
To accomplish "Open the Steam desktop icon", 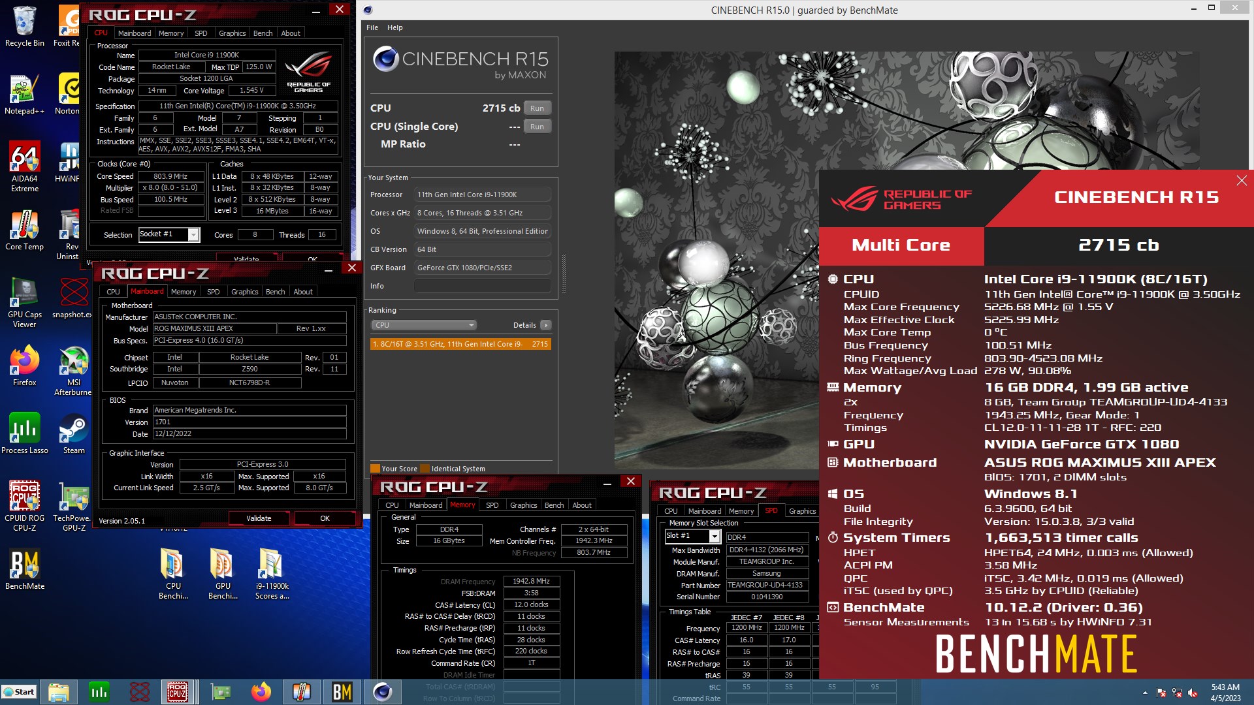I will pos(73,434).
